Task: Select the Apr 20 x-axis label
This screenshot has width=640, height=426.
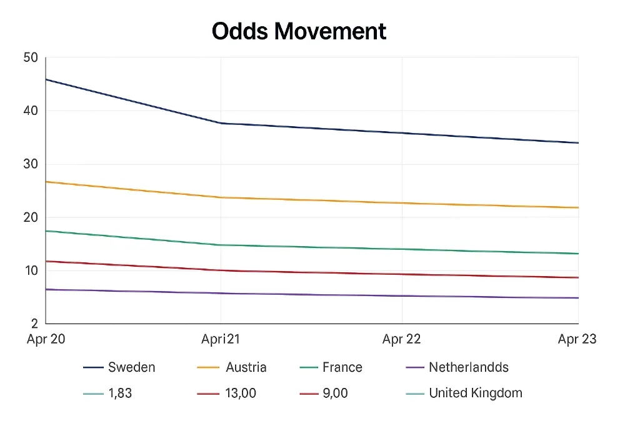Action: point(46,339)
